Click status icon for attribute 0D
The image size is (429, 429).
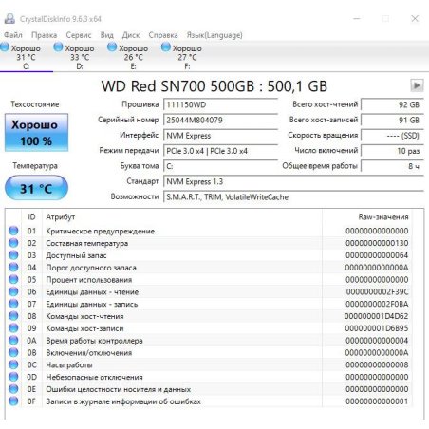pyautogui.click(x=13, y=377)
